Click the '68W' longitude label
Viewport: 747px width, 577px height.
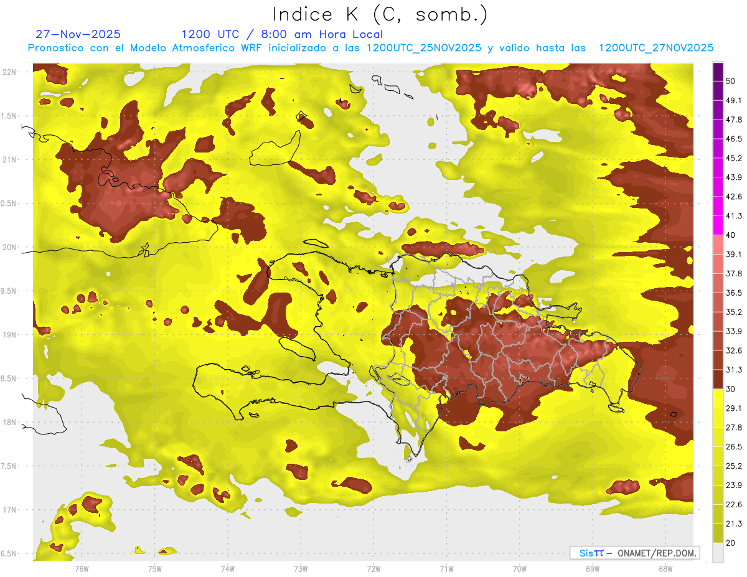pyautogui.click(x=665, y=569)
